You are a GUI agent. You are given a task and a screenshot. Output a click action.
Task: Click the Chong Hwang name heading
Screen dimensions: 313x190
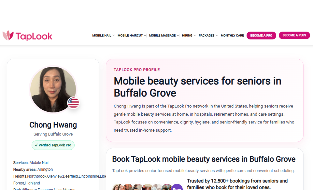pos(53,125)
